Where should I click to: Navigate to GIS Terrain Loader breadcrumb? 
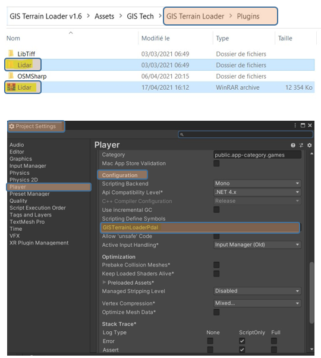(195, 16)
